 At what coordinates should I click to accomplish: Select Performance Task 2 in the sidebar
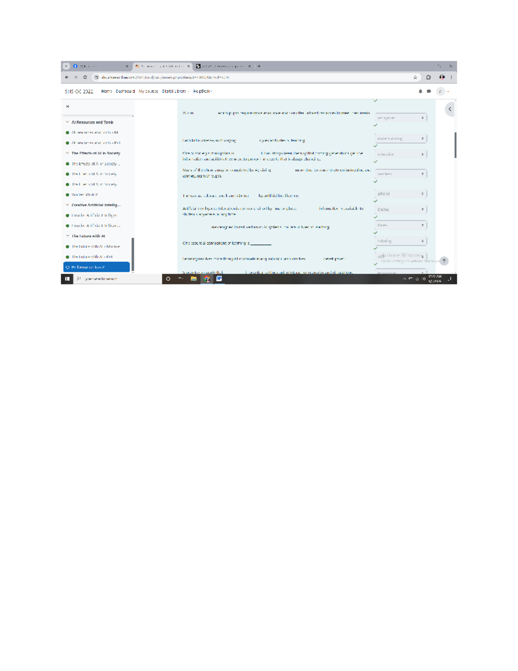click(97, 267)
